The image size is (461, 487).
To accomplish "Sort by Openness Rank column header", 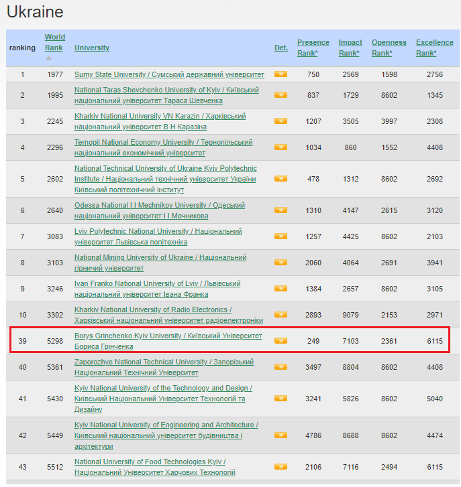I will [x=389, y=48].
